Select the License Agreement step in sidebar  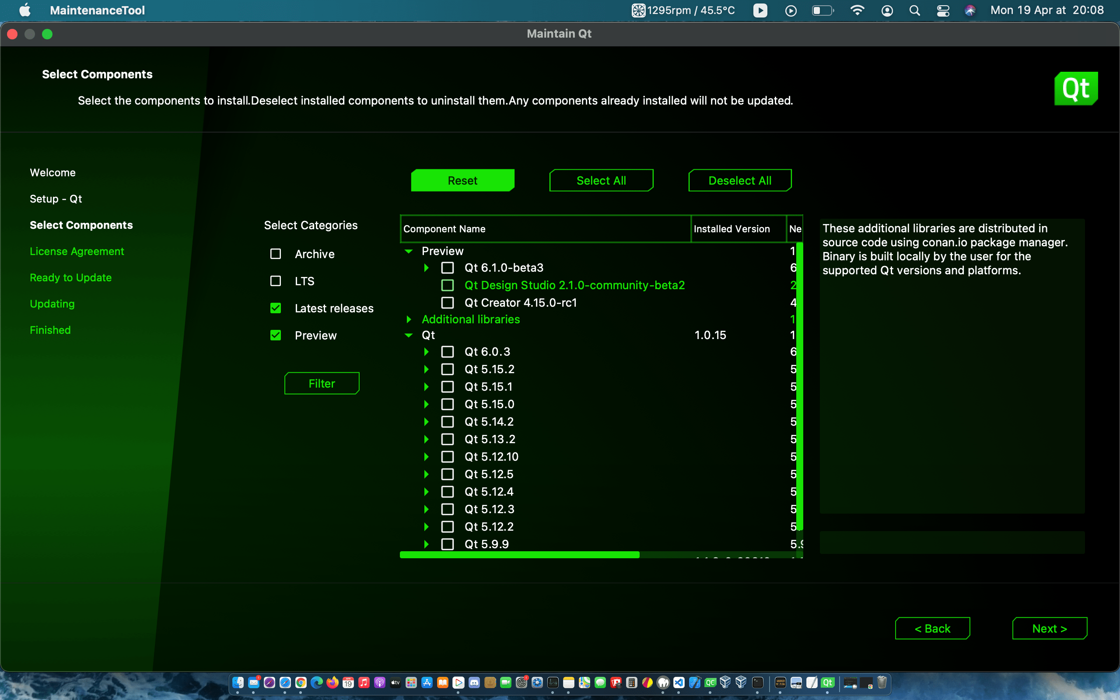[77, 252]
